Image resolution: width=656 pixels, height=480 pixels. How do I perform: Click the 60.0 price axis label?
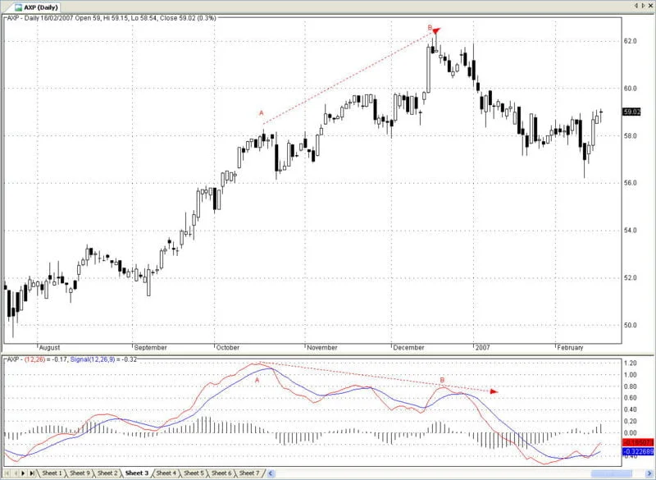pos(630,89)
